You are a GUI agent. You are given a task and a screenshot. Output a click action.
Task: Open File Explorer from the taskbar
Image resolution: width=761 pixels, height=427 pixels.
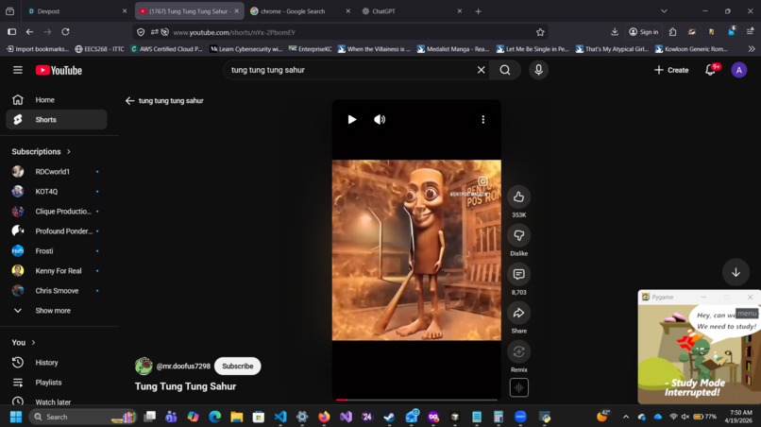236,417
